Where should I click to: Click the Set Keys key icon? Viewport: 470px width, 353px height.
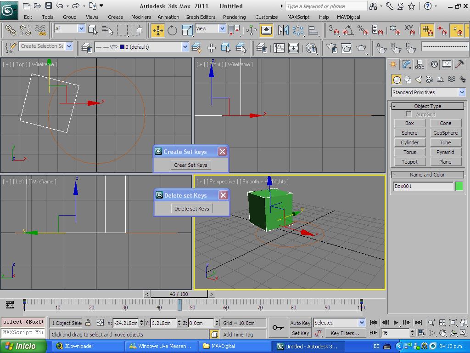click(278, 327)
